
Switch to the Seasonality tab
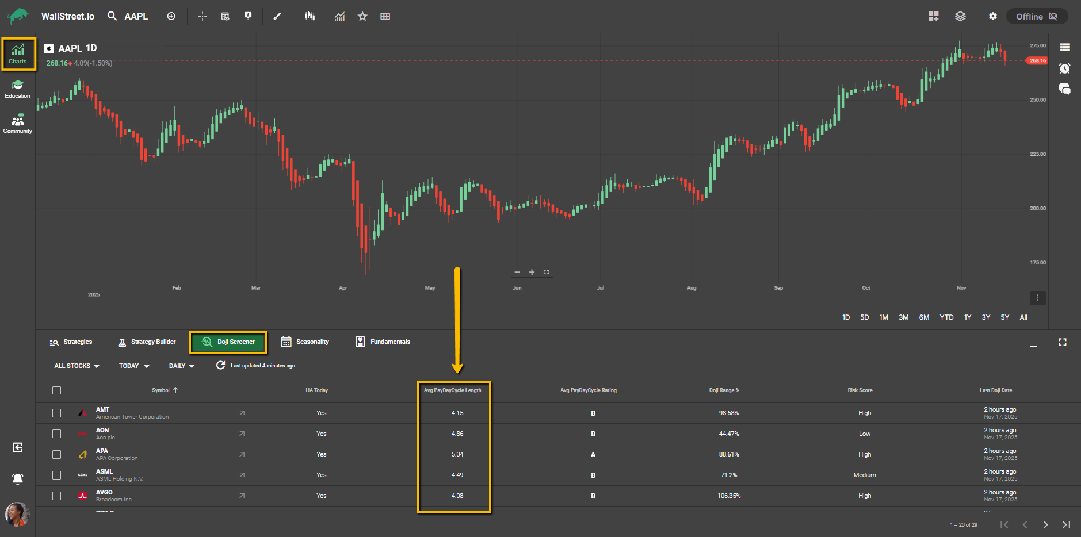coord(305,342)
